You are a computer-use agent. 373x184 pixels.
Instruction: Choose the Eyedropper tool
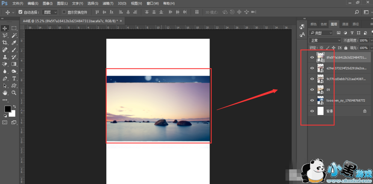click(x=14, y=43)
